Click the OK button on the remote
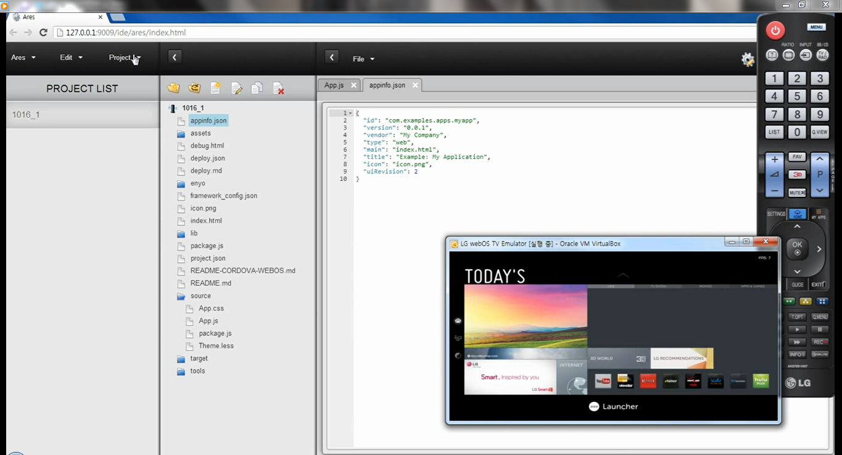Screen dimensions: 842x455 coord(797,248)
